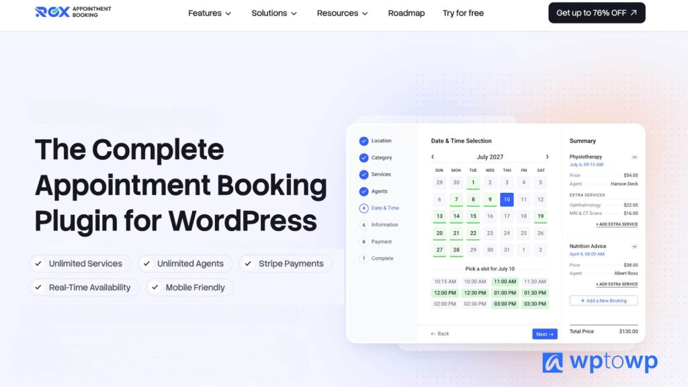Image resolution: width=688 pixels, height=387 pixels.
Task: Select the Information step
Action: tap(379, 224)
